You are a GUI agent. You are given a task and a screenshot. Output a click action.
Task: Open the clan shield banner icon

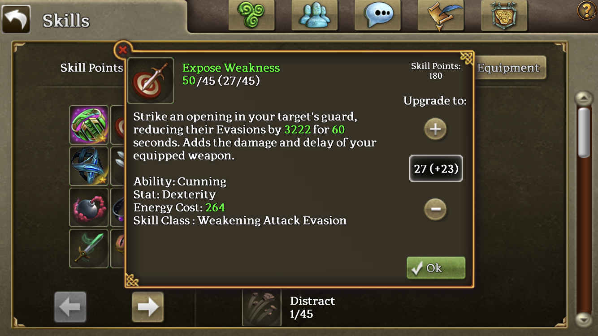coord(504,15)
